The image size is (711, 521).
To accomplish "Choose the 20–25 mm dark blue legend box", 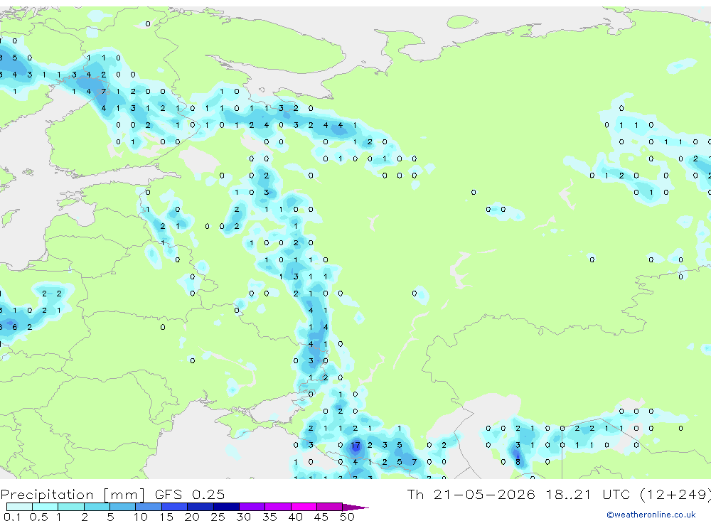I will point(201,507).
